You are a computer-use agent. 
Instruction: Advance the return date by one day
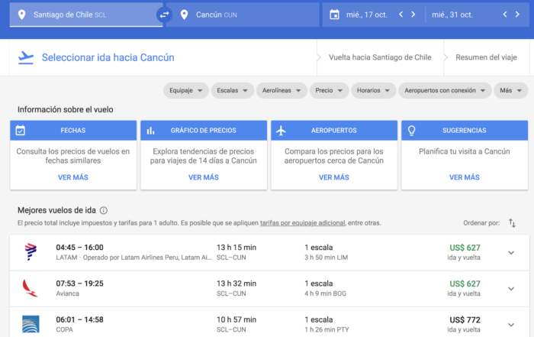tap(519, 15)
